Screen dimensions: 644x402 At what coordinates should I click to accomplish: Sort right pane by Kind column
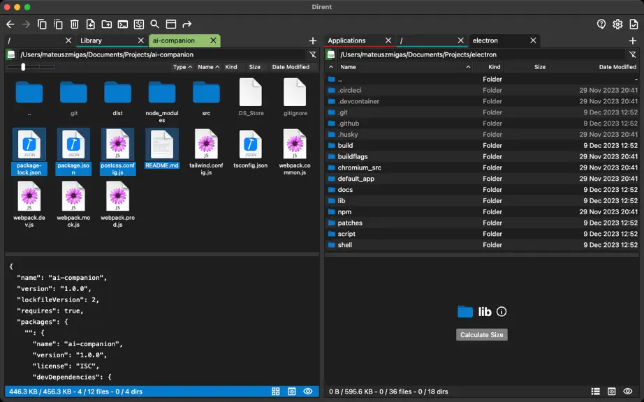coord(489,67)
